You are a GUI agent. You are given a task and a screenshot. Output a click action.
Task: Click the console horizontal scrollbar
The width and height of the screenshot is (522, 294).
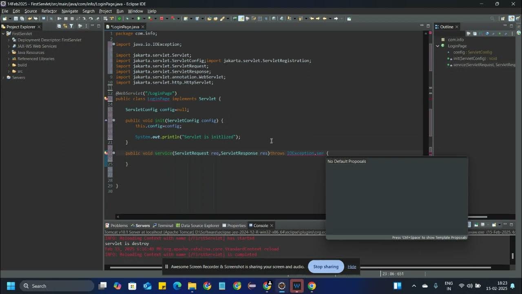[300, 268]
